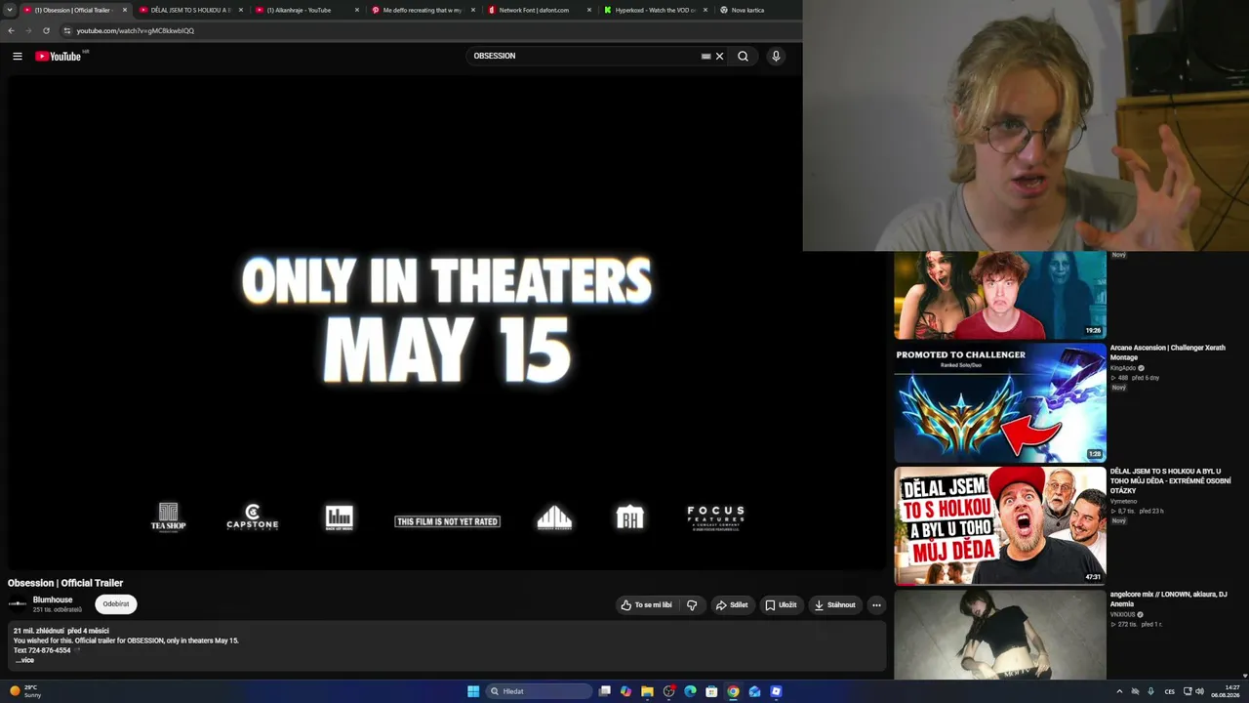Download the video with Stáhnout
1249x703 pixels.
point(834,605)
